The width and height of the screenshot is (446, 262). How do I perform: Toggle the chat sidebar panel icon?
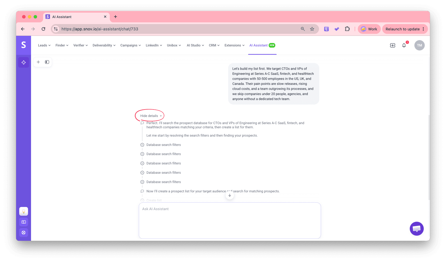(x=47, y=62)
